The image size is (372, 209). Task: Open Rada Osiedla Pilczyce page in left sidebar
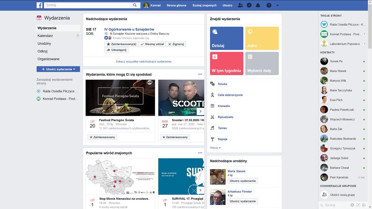click(x=58, y=91)
